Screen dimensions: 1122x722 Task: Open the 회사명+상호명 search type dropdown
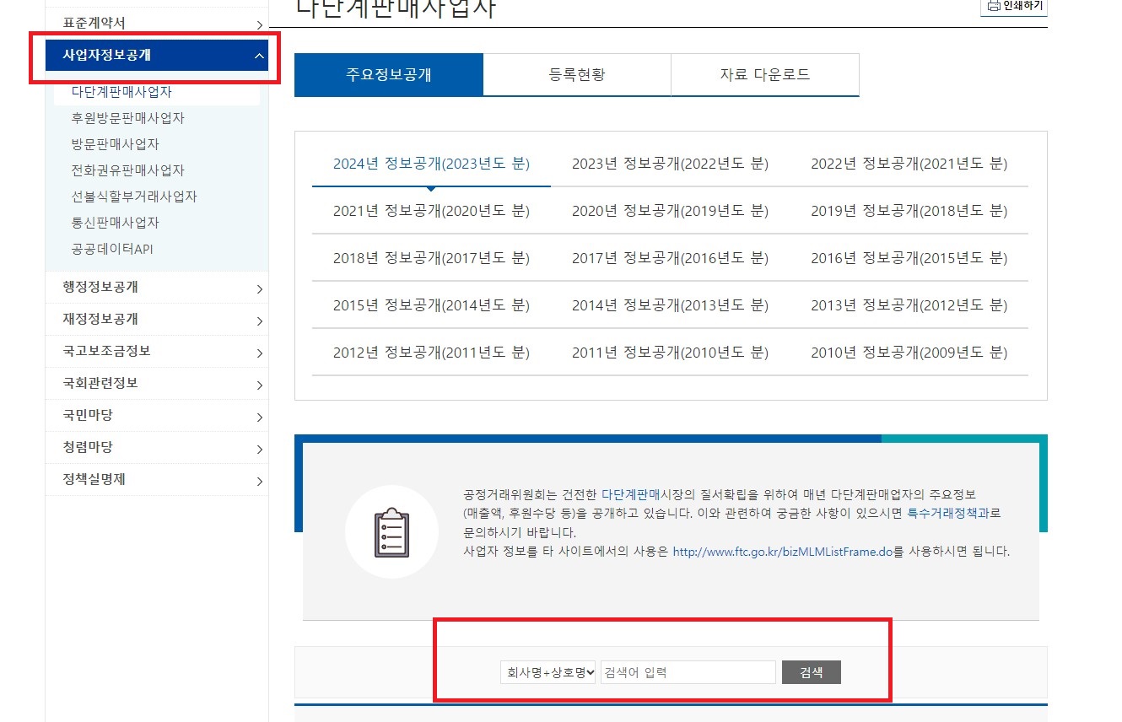coord(548,672)
